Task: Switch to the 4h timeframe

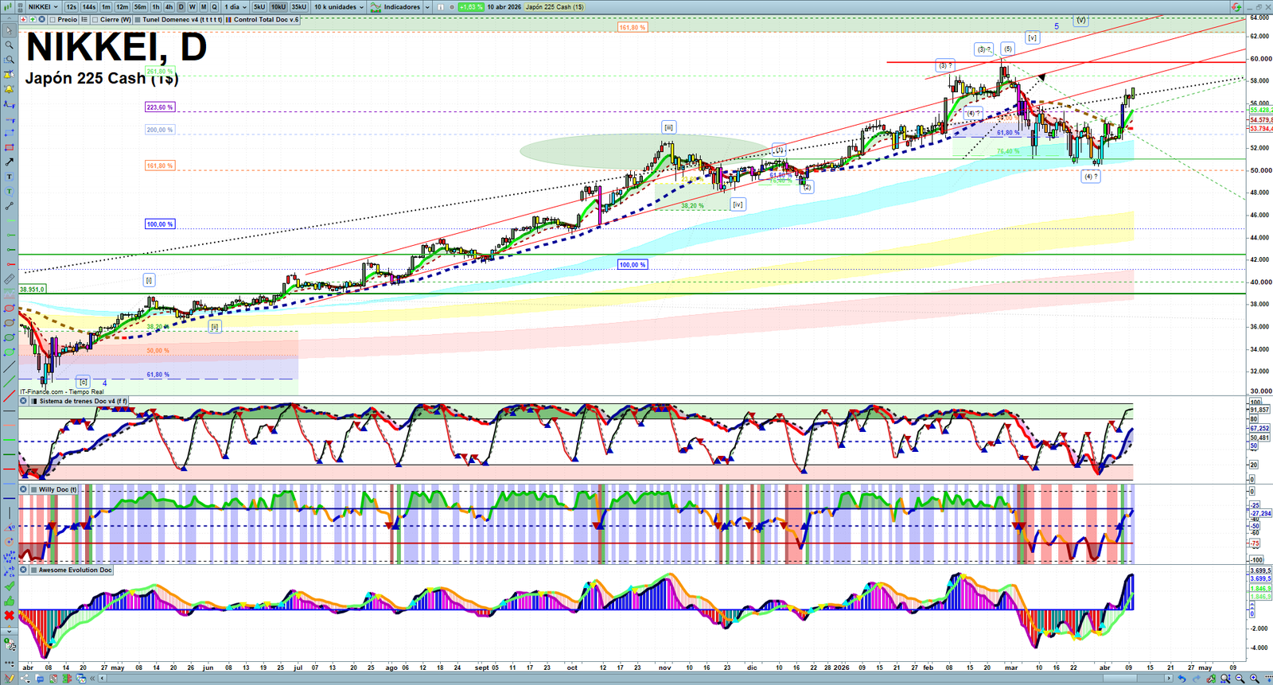Action: click(x=169, y=7)
